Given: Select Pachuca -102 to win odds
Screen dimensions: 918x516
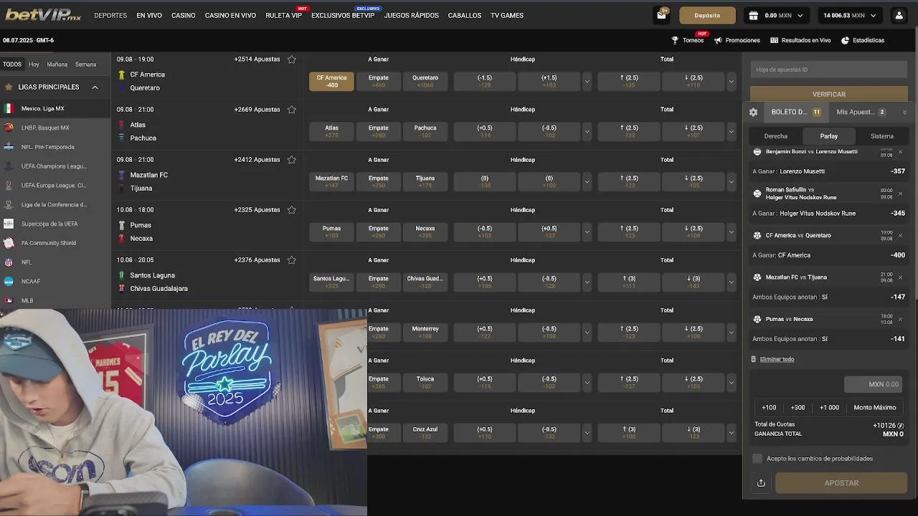Looking at the screenshot, I should click(425, 132).
